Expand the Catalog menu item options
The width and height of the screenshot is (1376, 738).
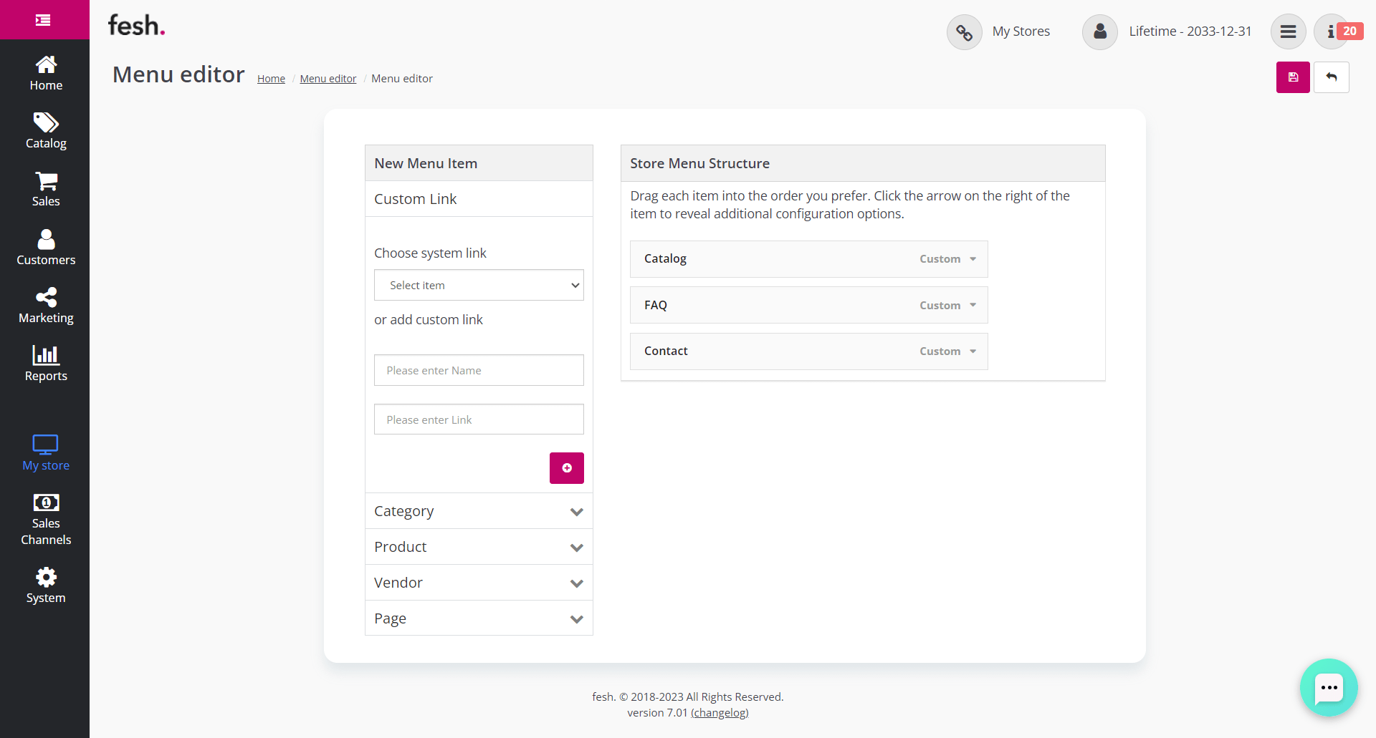point(973,259)
